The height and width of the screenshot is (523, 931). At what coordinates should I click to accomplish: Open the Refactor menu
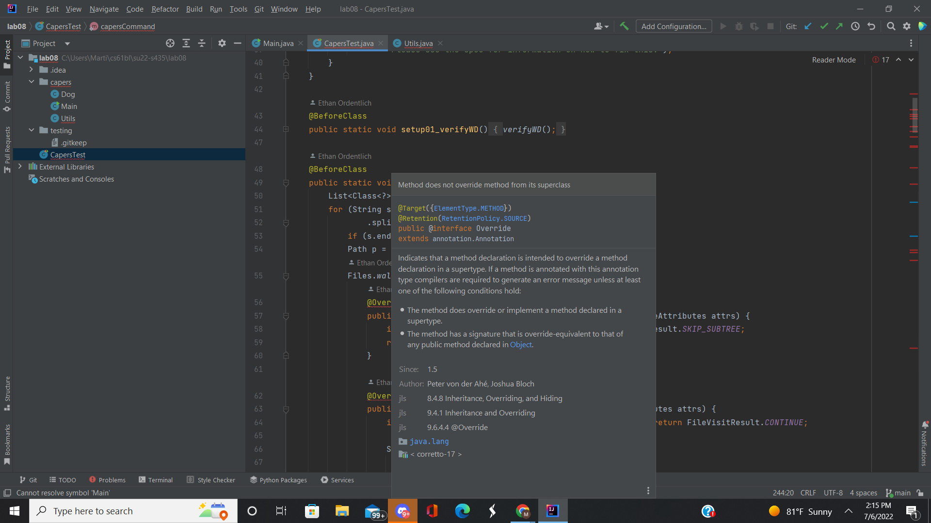point(165,9)
